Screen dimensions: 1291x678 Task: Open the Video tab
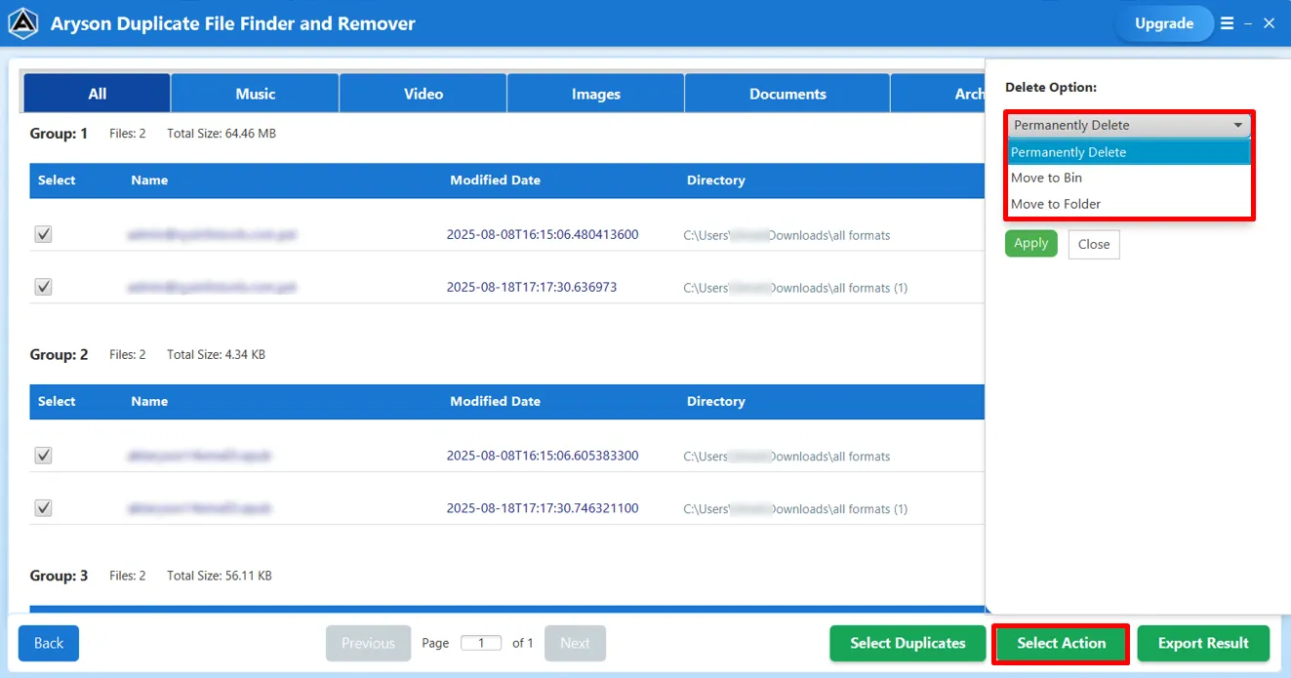pyautogui.click(x=423, y=93)
